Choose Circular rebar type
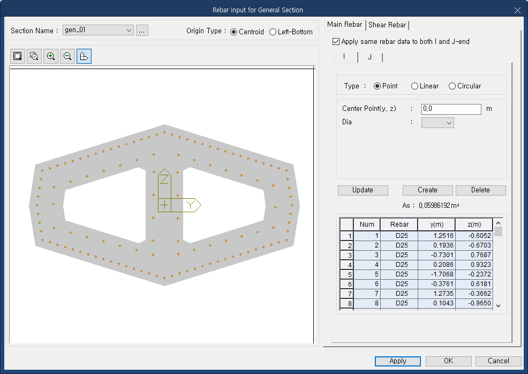 tap(452, 86)
